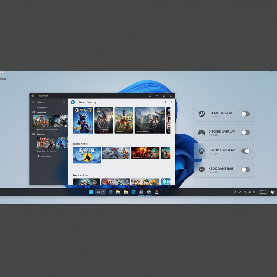Viewport: 277px width, 277px height.
Task: Click the Peoynbs btotes section heading
Action: click(x=81, y=175)
